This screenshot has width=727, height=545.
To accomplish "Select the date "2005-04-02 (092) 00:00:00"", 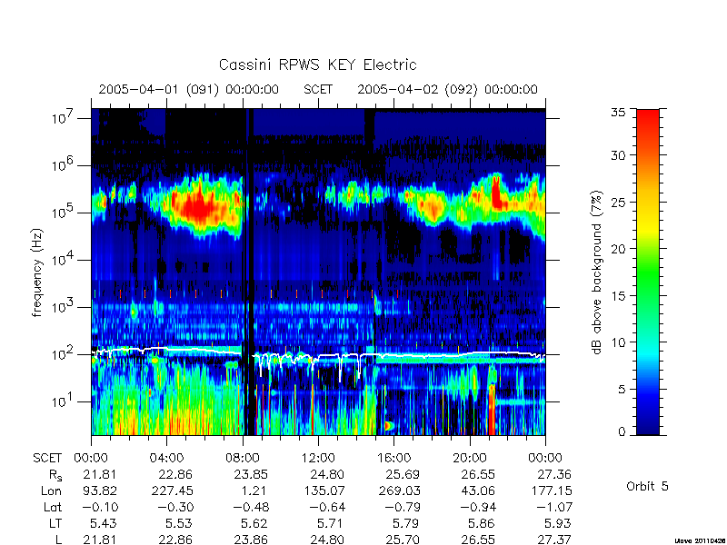I will coord(447,89).
